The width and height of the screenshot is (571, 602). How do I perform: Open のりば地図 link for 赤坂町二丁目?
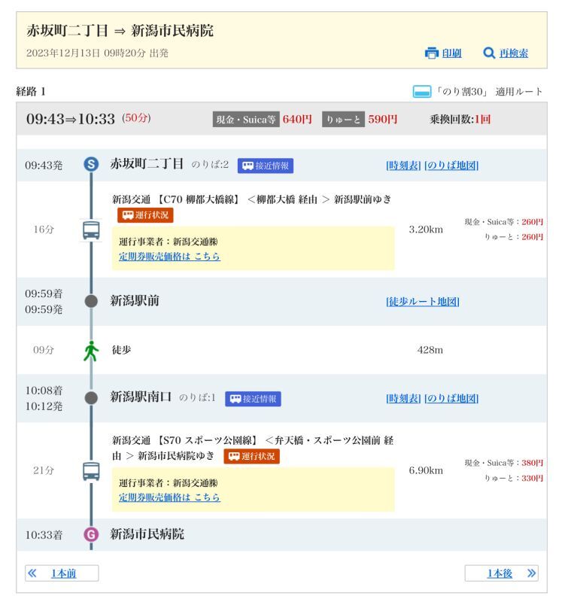coord(451,166)
